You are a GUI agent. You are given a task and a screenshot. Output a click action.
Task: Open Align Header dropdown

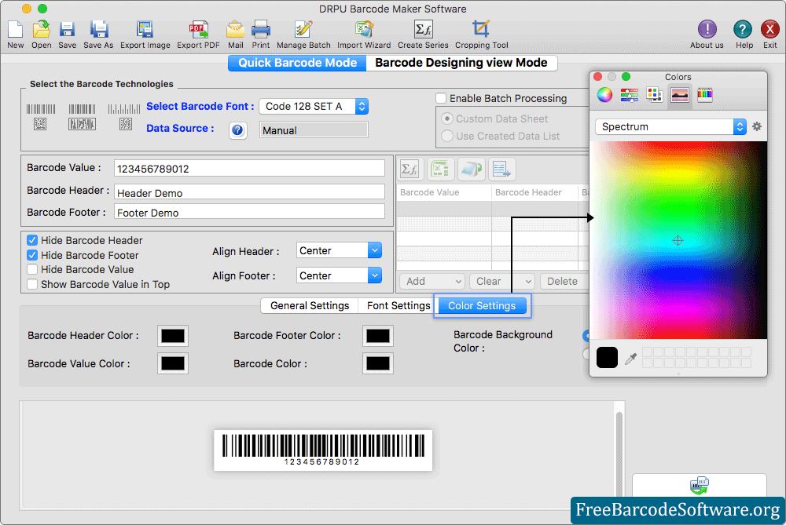[339, 250]
